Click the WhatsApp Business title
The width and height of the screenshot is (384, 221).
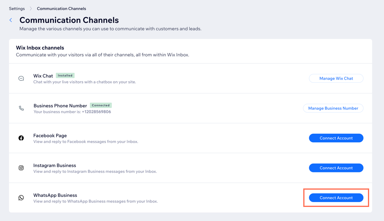pos(55,195)
